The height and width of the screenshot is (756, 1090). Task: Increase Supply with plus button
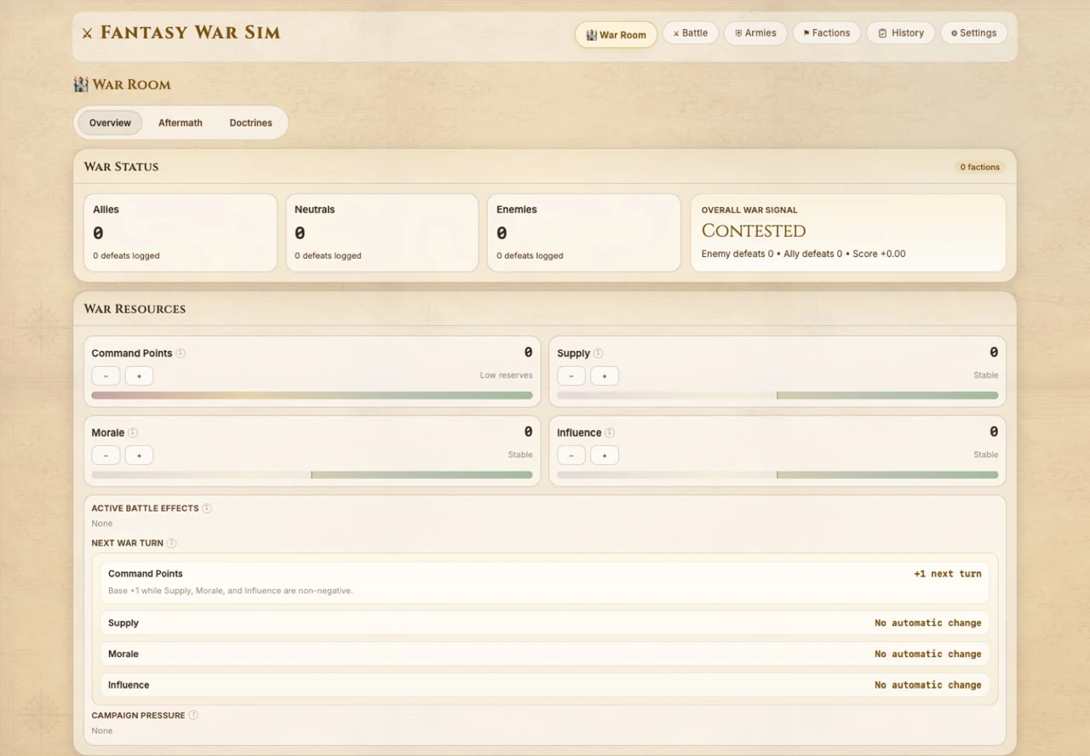pos(605,375)
